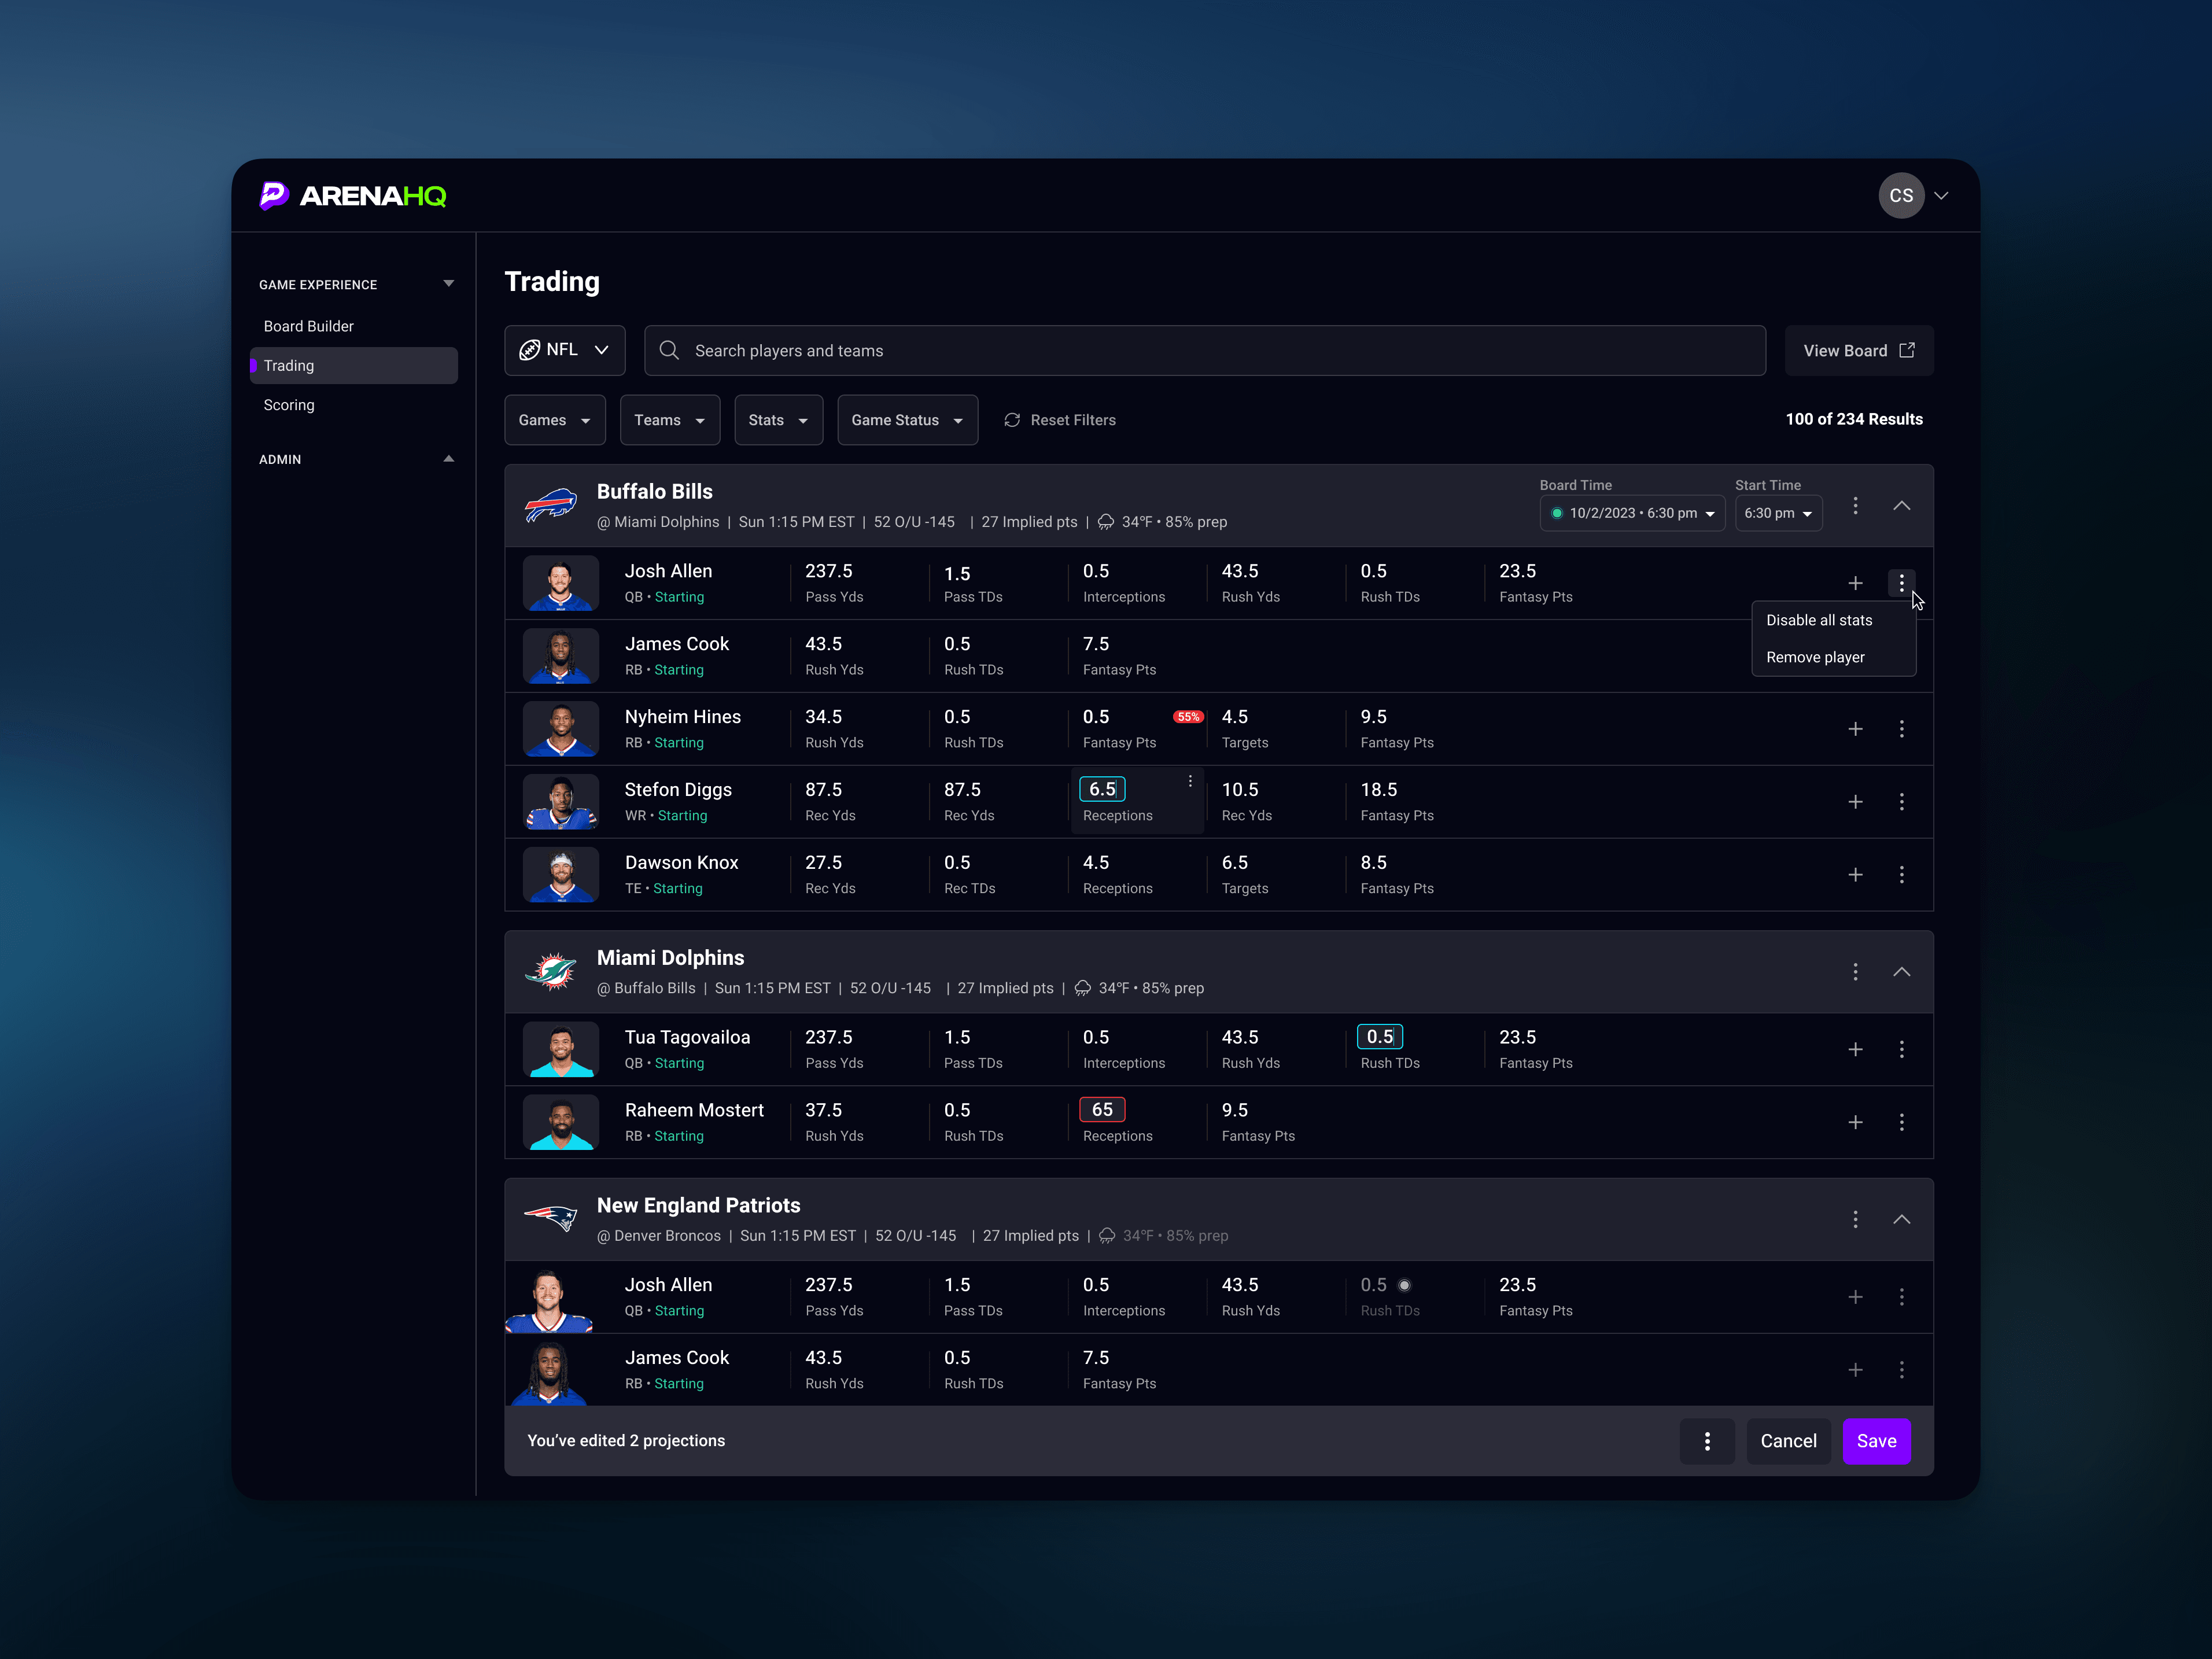Save the edited projections
The width and height of the screenshot is (2212, 1659).
click(1876, 1441)
